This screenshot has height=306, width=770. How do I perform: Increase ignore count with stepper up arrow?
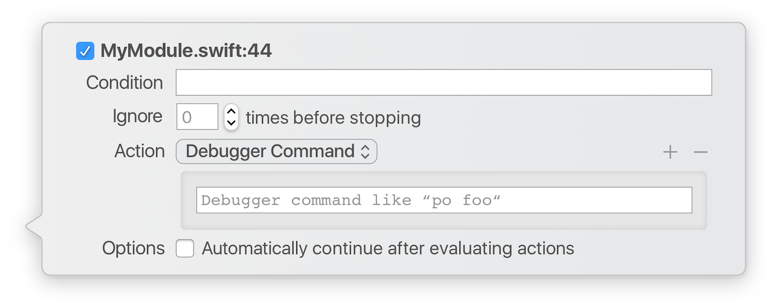231,111
